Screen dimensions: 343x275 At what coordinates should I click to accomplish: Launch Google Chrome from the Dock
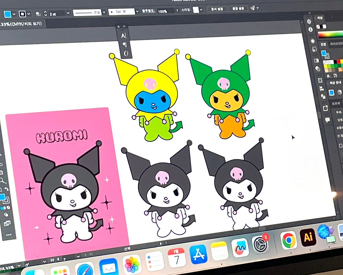click(288, 240)
